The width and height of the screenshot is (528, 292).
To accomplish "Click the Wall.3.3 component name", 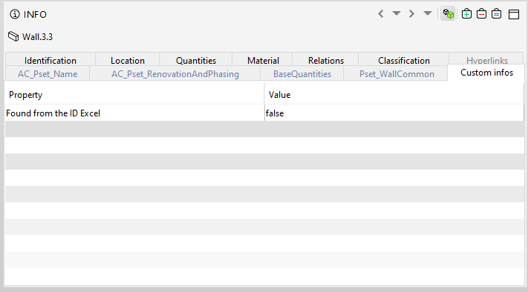I will point(37,36).
